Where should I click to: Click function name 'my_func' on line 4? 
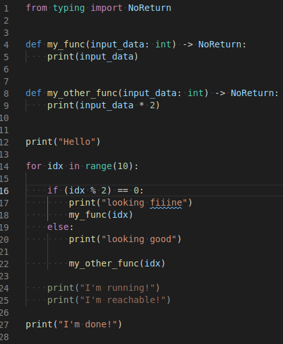(66, 45)
